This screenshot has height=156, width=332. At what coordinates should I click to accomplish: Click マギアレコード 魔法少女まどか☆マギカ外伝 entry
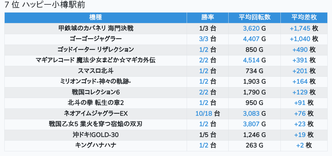click(x=96, y=60)
